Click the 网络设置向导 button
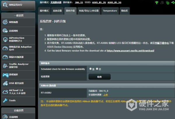The image size is (175, 119). pyautogui.click(x=18, y=5)
